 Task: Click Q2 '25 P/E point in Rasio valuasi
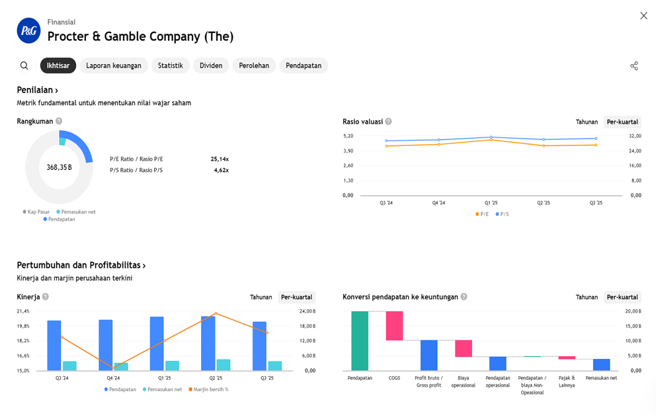[544, 146]
